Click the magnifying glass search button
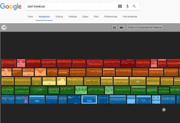The image size is (180, 123). tap(134, 6)
